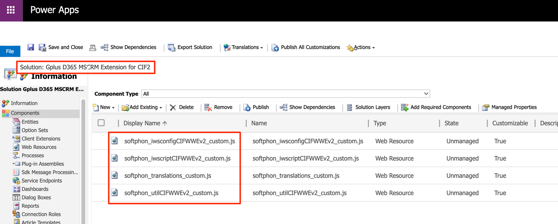This screenshot has height=224, width=558.
Task: Open the Component Type dropdown
Action: tap(285, 94)
